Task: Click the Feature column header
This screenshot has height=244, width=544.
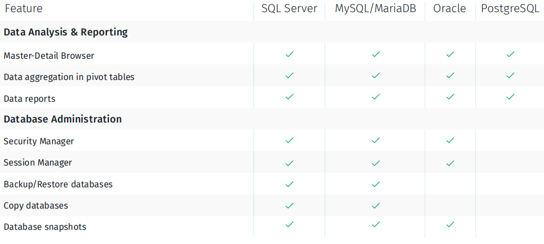Action: [24, 9]
